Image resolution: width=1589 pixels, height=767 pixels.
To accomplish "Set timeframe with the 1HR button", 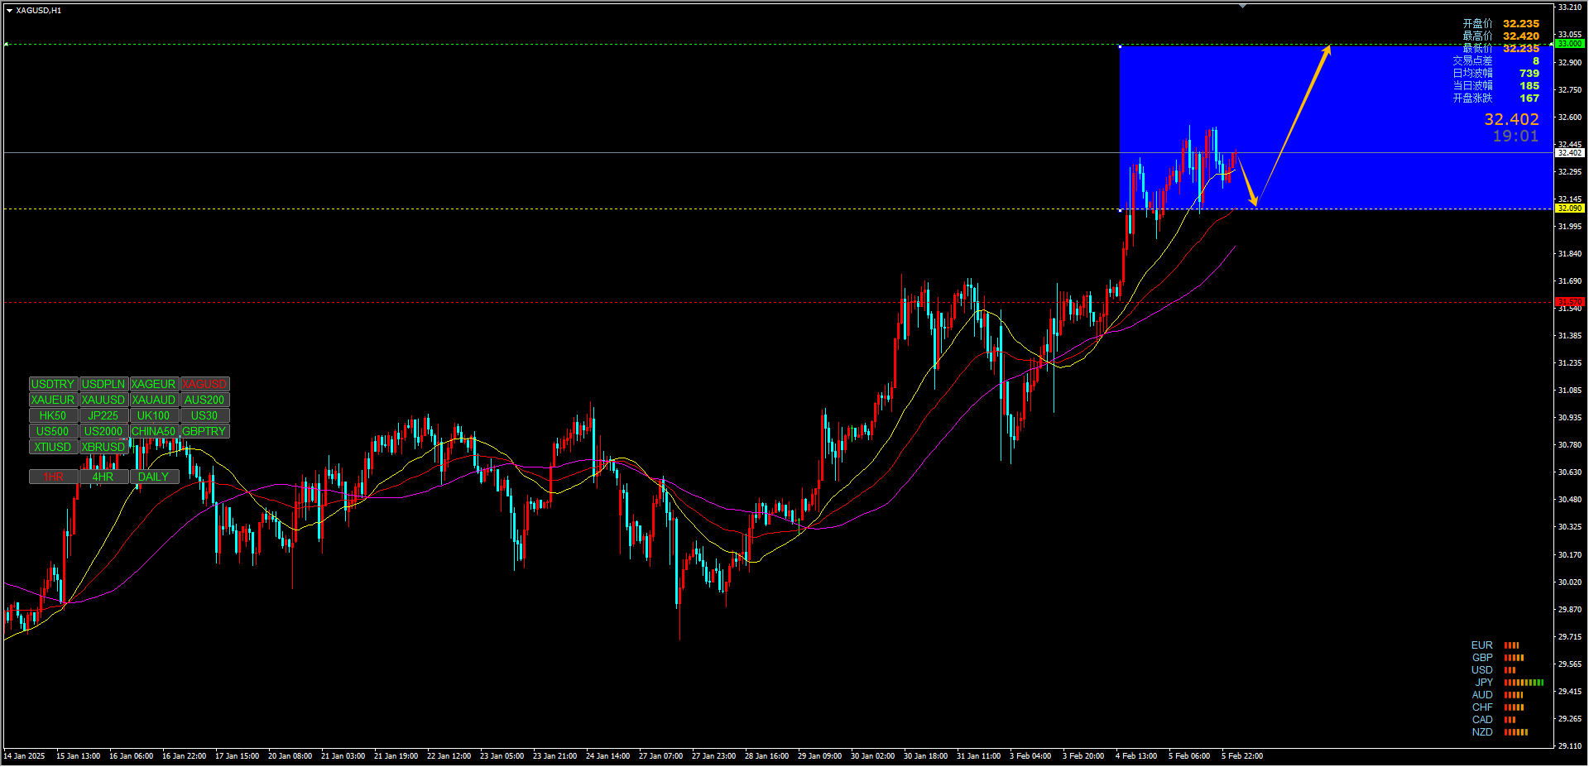I will tap(53, 477).
